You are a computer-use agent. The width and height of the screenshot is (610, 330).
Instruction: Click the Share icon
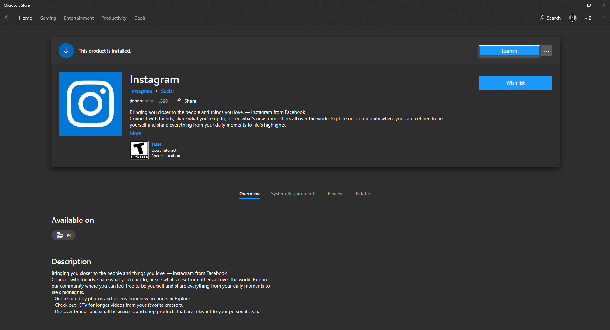(179, 101)
